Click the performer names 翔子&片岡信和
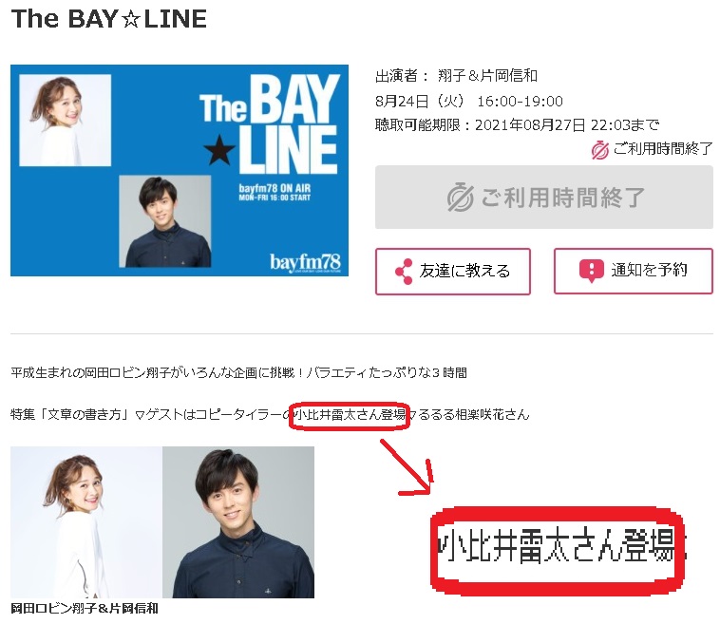 click(x=487, y=75)
